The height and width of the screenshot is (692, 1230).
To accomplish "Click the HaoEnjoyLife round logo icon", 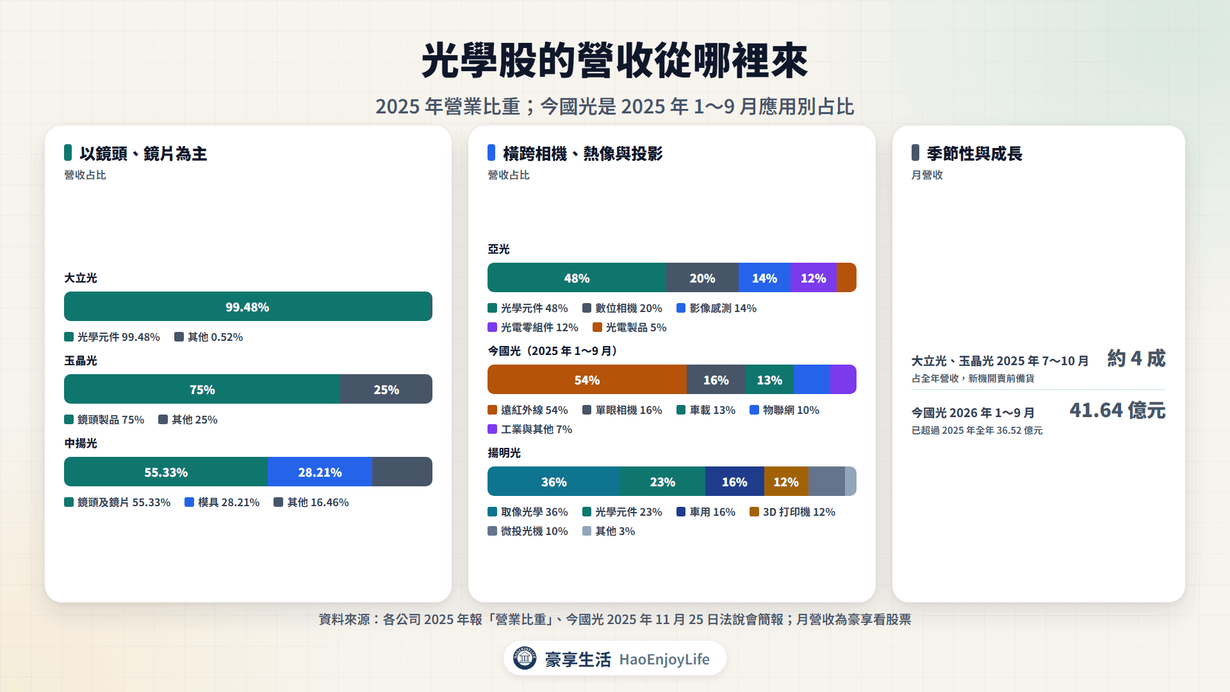I will (525, 658).
